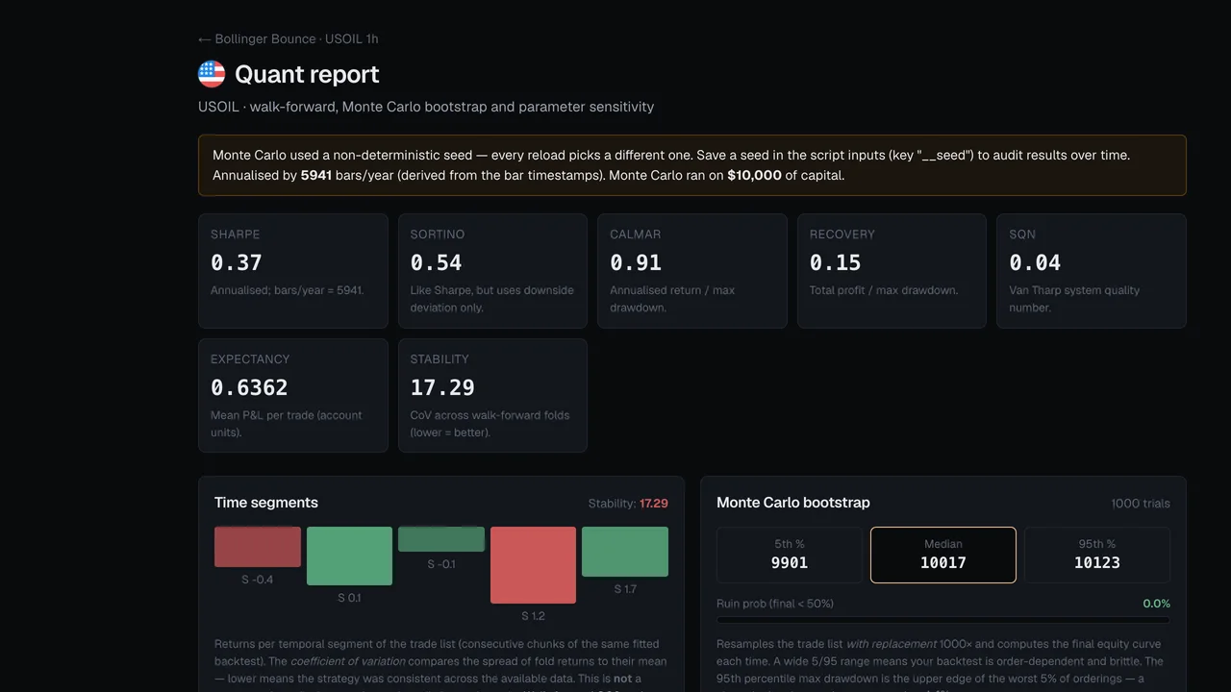1231x692 pixels.
Task: Click the Ruin prob (final < 50%) label
Action: tap(775, 604)
